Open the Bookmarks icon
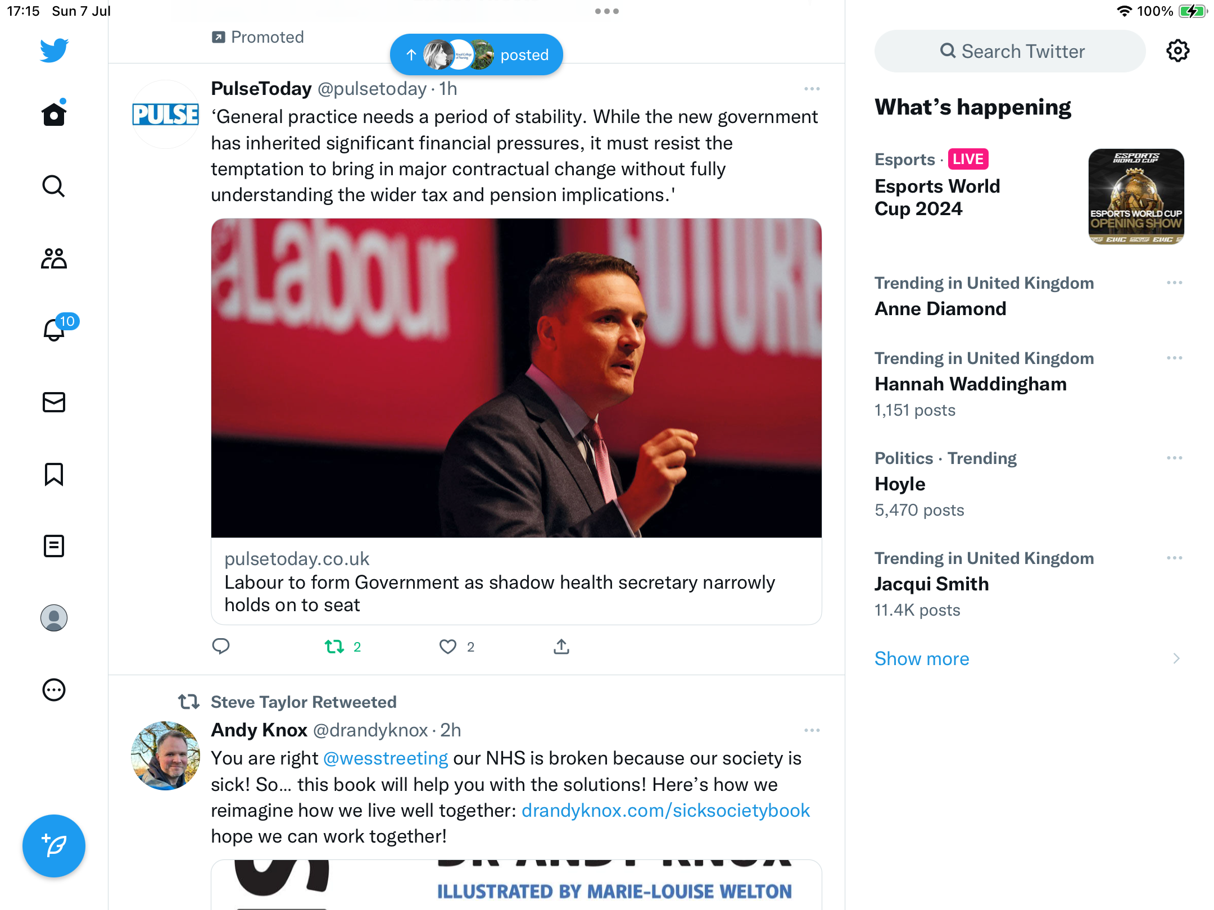 [54, 474]
